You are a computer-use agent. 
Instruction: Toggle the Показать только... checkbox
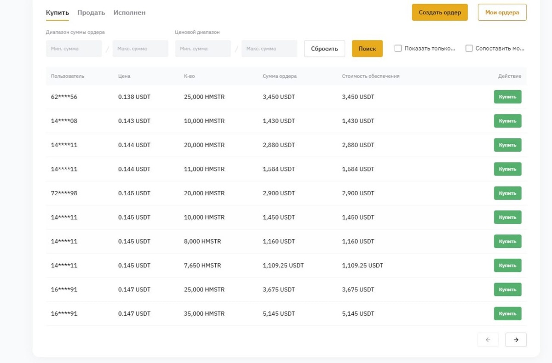pyautogui.click(x=398, y=48)
